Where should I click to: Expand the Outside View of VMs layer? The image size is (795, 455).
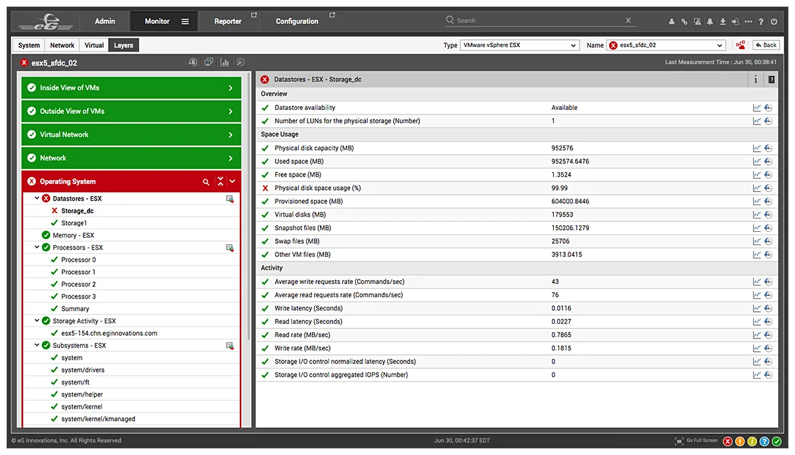131,111
